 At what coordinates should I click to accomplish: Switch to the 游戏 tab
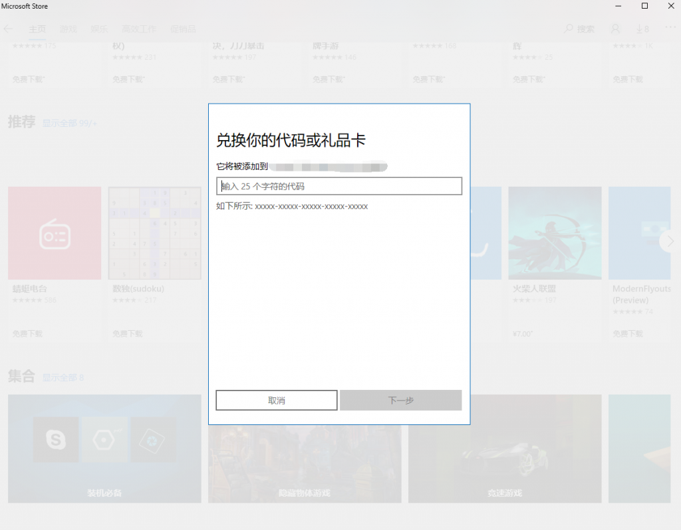(68, 29)
